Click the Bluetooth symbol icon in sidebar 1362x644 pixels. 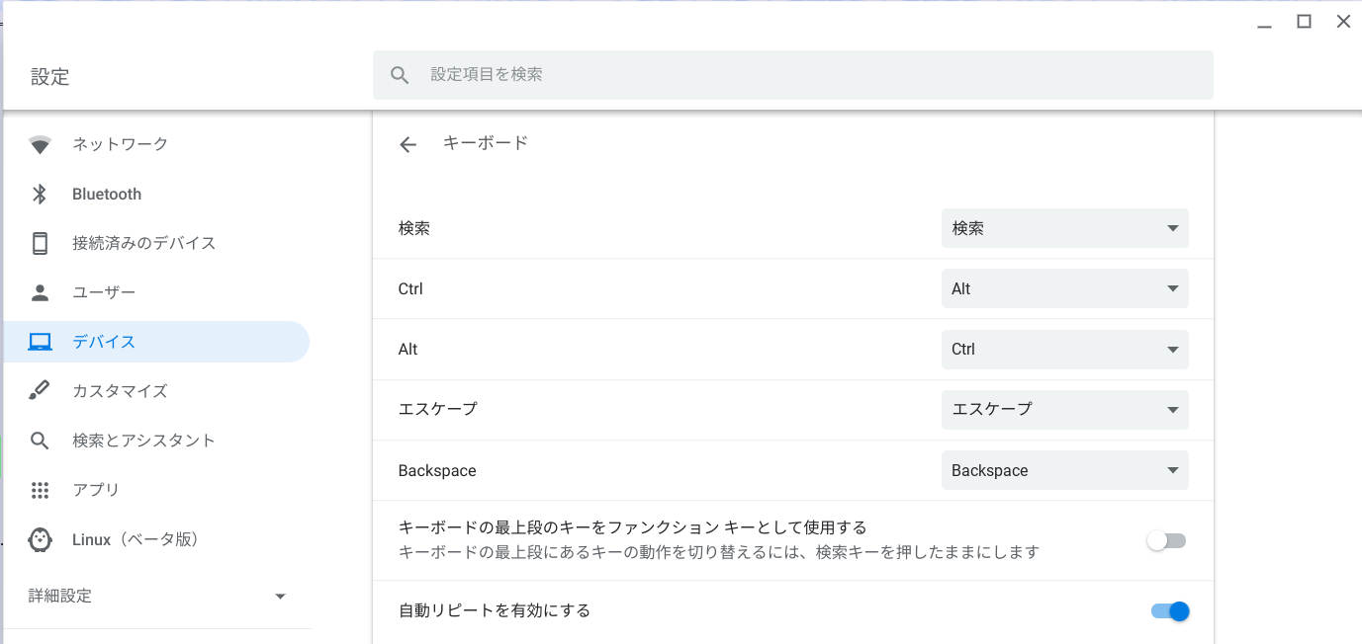40,195
